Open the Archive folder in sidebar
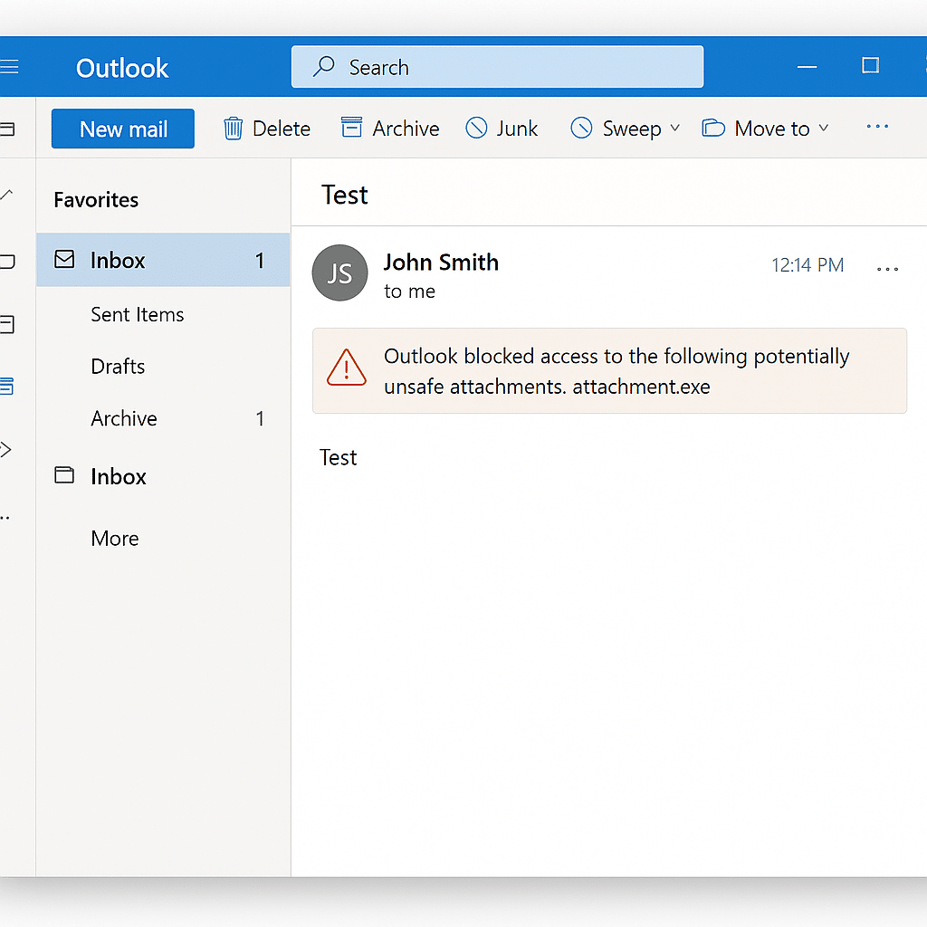Viewport: 927px width, 927px height. pyautogui.click(x=124, y=418)
